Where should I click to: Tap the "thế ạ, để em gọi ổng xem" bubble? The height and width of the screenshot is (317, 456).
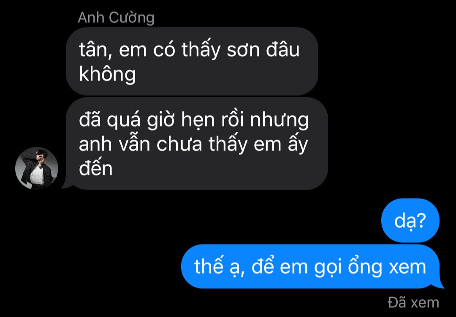[x=310, y=266]
